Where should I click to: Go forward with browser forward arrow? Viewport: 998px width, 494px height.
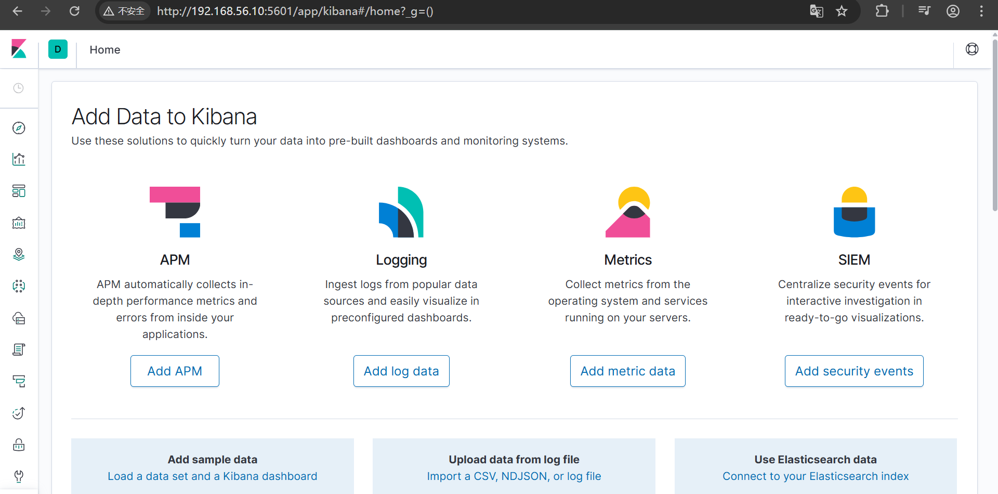point(46,11)
